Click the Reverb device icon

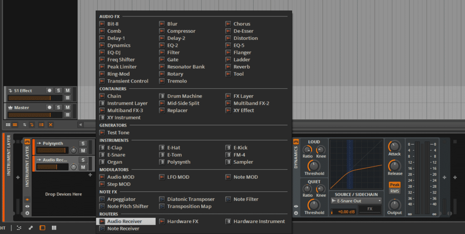point(228,67)
